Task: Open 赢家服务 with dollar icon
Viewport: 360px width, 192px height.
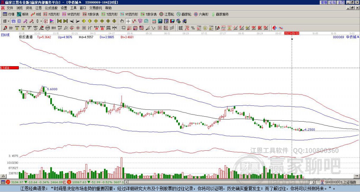Action: [220, 14]
